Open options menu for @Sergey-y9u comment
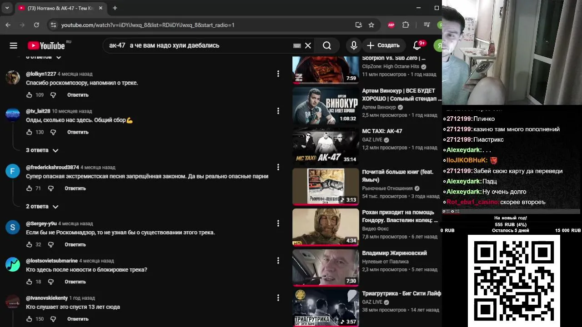The height and width of the screenshot is (327, 582). [278, 223]
